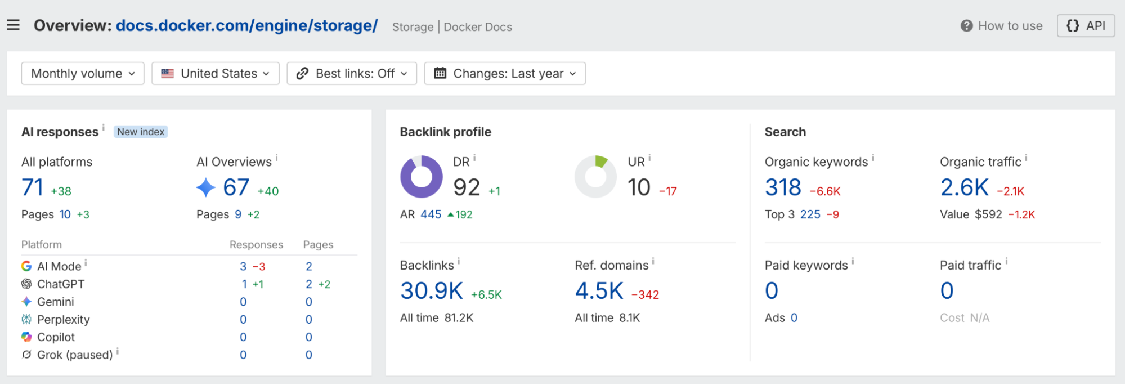Show info tooltip for AI Overviews
Viewport: 1125px width, 385px height.
tap(277, 158)
